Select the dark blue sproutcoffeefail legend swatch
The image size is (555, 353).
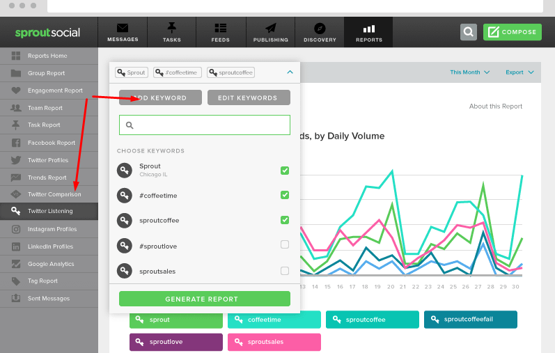pyautogui.click(x=471, y=320)
